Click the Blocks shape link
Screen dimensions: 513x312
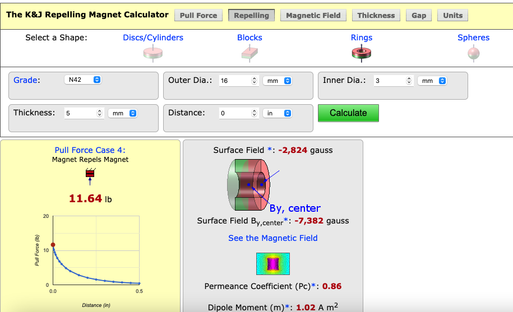tap(249, 38)
